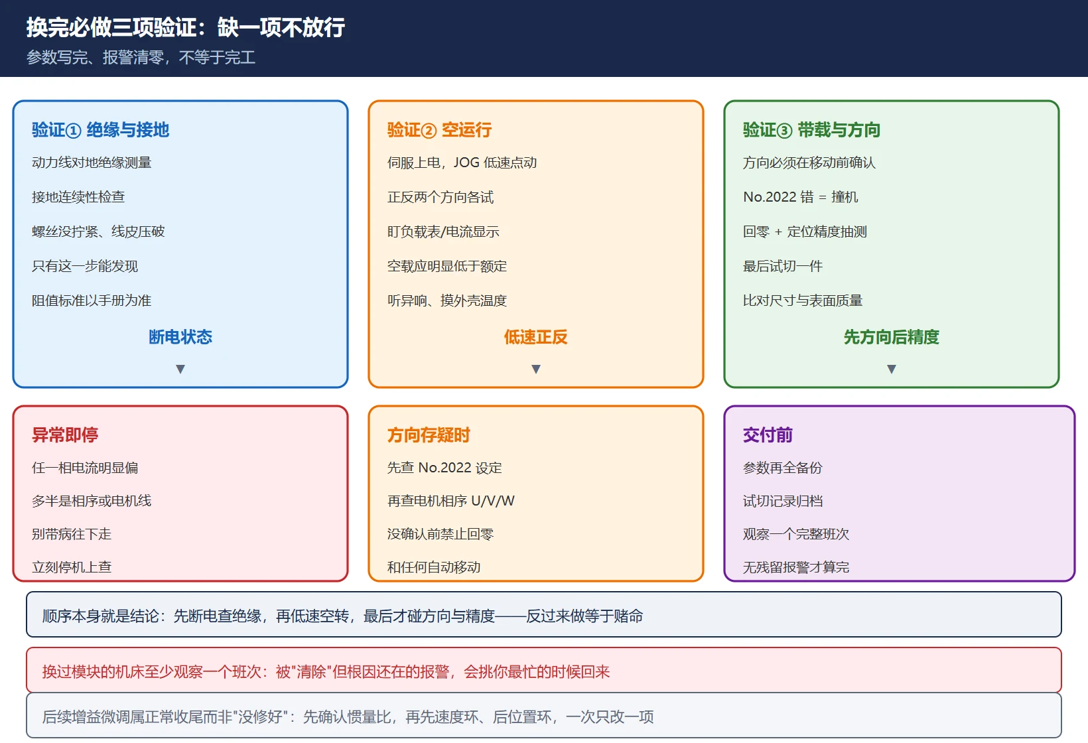Click the note starting 顺序本身就是结论
This screenshot has height=743, width=1088.
click(x=544, y=615)
